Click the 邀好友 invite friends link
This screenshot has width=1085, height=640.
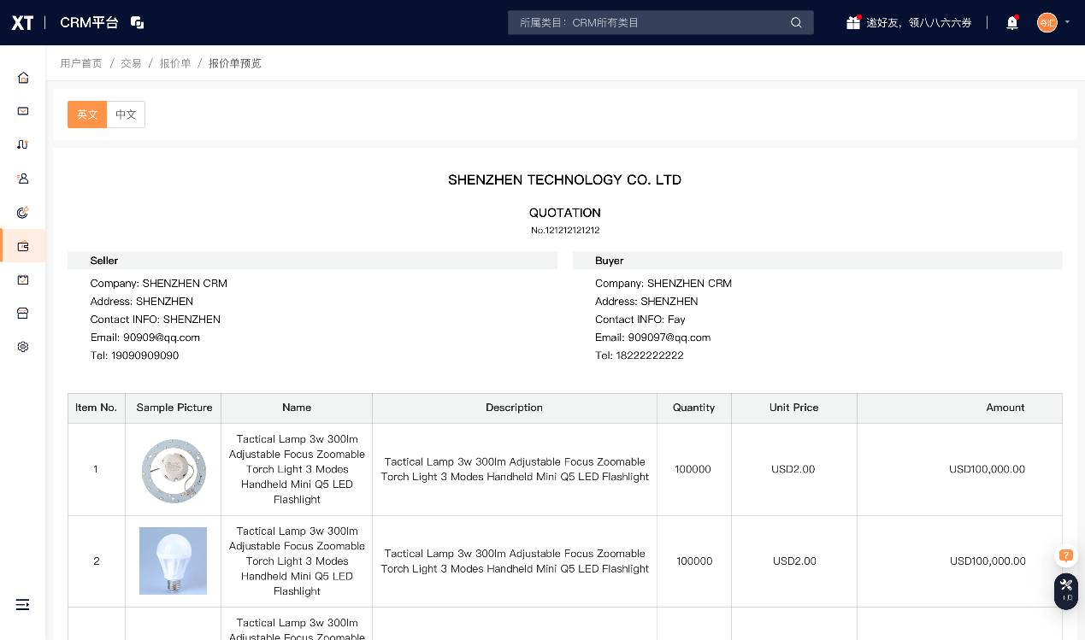pos(910,23)
